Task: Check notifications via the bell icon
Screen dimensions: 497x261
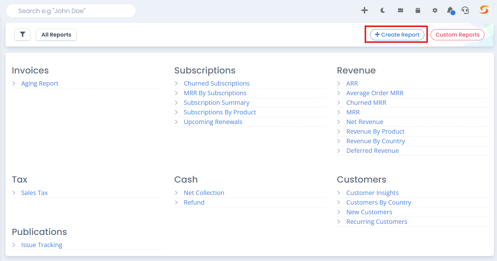Action: click(451, 11)
